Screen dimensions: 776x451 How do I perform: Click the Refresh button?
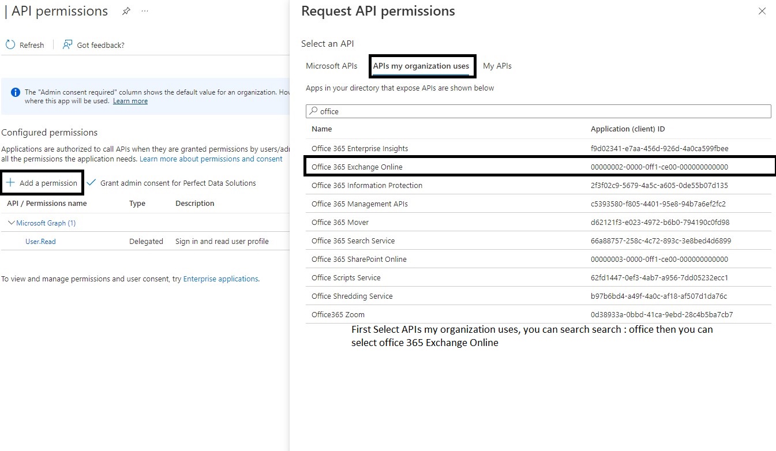point(25,45)
